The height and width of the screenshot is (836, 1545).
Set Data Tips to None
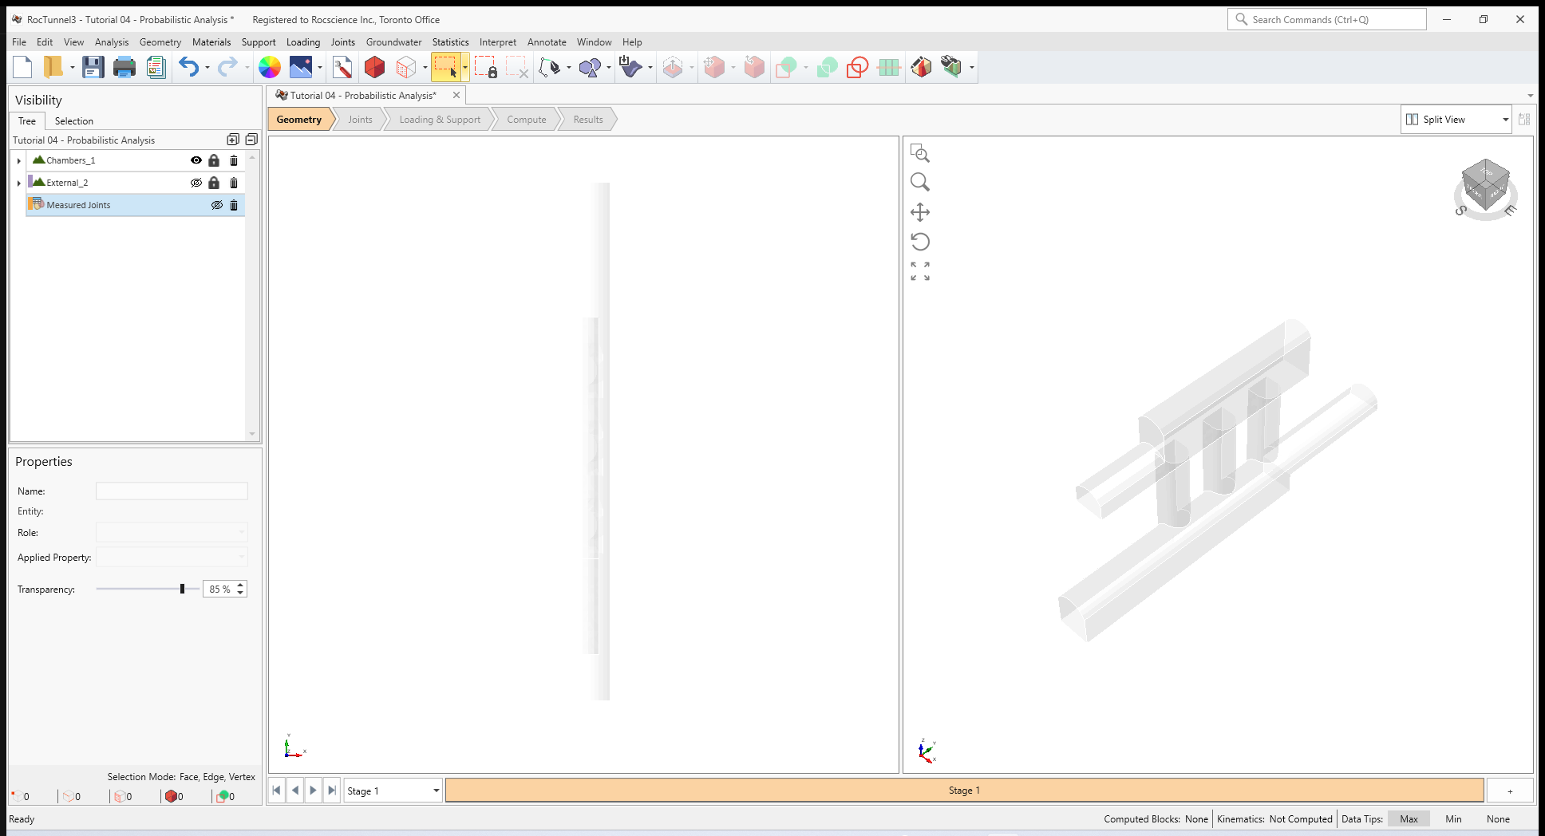pos(1498,819)
